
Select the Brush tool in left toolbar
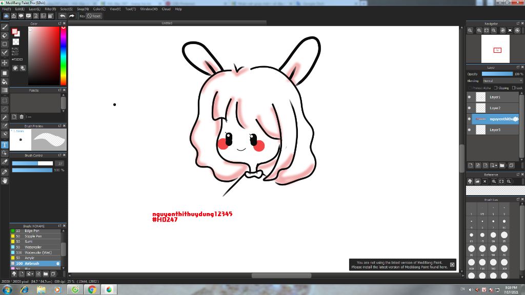click(5, 27)
